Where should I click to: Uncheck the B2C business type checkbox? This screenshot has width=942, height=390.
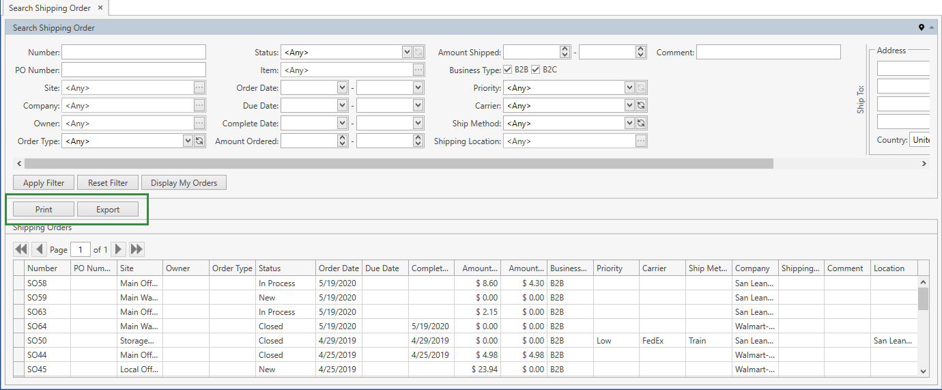[x=535, y=70]
